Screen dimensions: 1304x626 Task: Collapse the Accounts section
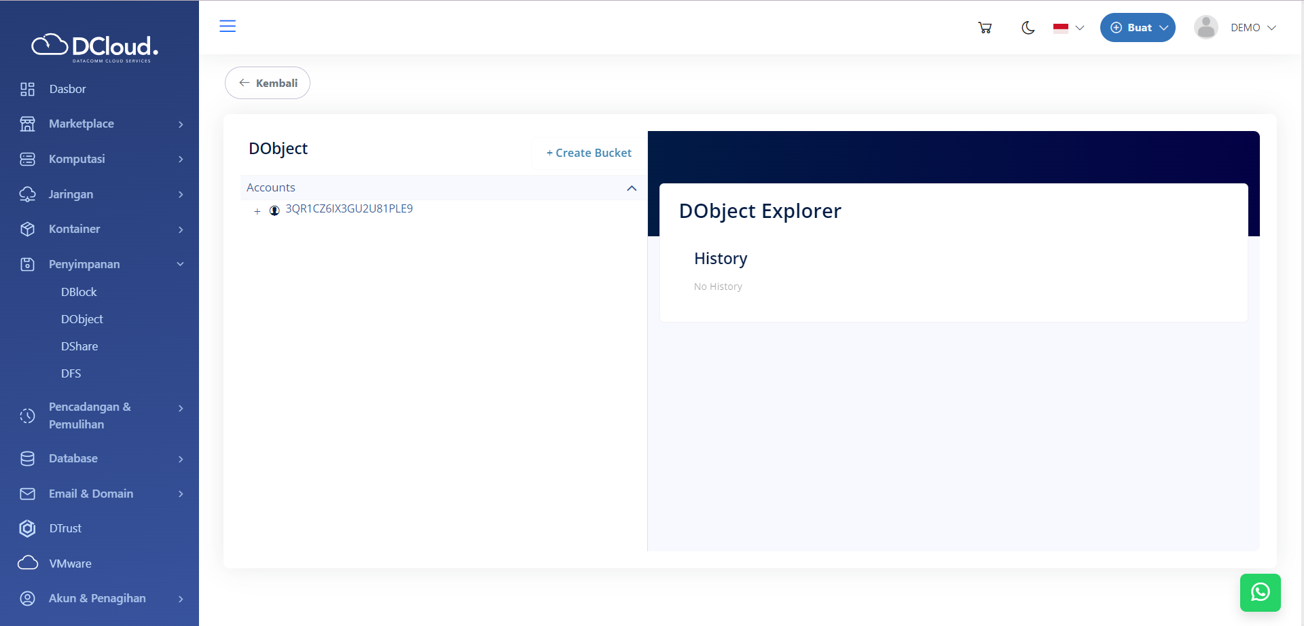click(x=632, y=188)
